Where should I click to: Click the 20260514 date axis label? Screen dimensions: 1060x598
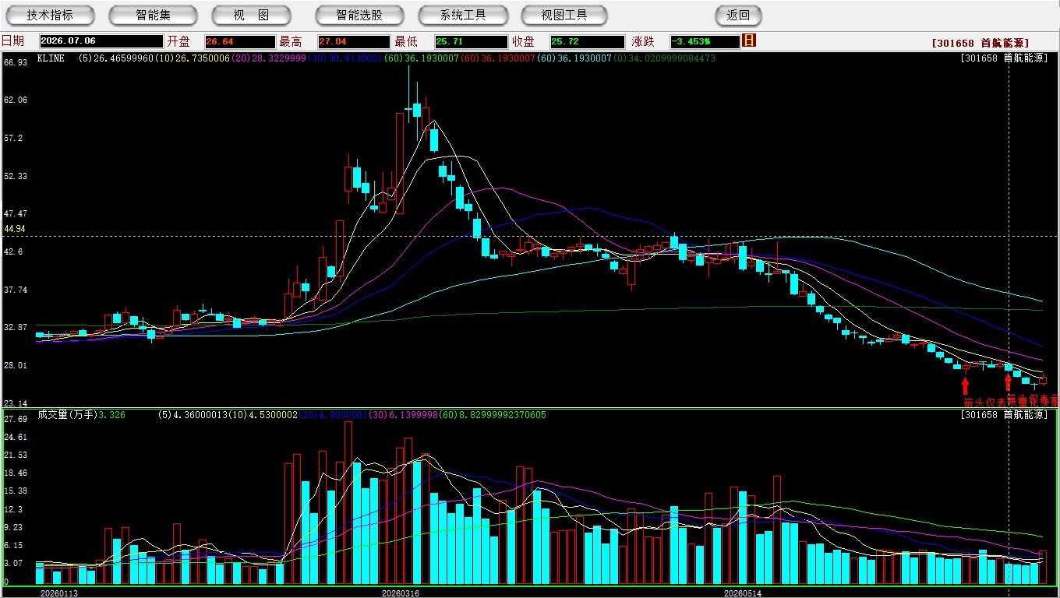pos(744,593)
